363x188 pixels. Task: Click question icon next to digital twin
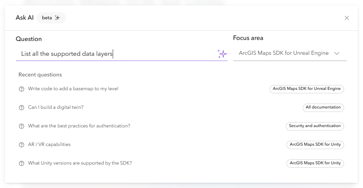pyautogui.click(x=21, y=107)
